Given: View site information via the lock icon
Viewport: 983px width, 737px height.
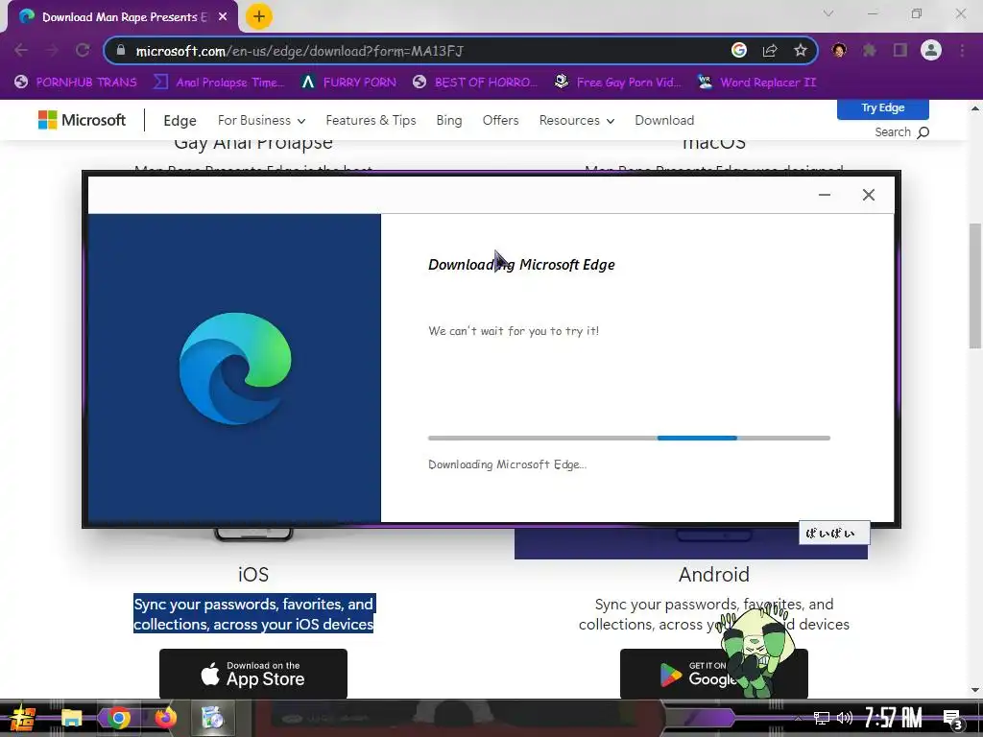Looking at the screenshot, I should coord(121,50).
